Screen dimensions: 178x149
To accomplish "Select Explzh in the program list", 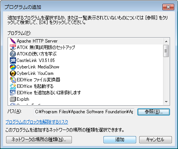I will [86, 99].
